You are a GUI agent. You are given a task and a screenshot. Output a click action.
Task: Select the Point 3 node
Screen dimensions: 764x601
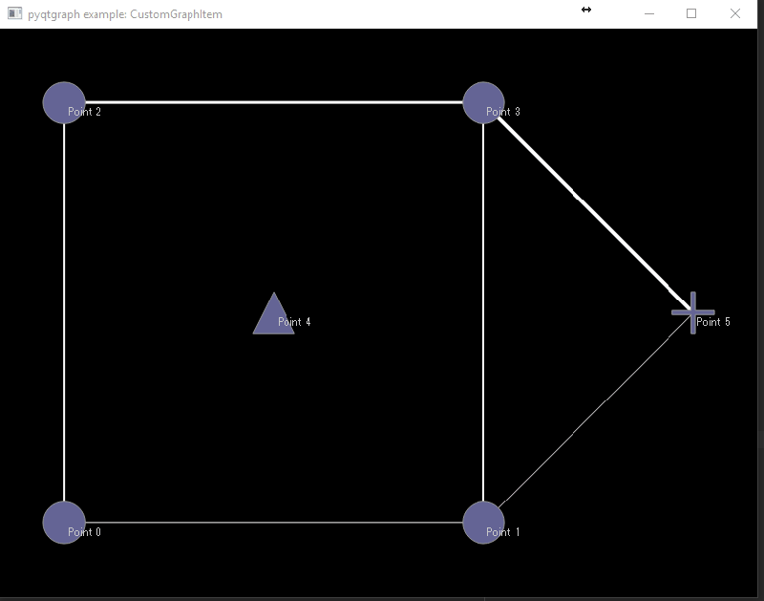tap(484, 101)
